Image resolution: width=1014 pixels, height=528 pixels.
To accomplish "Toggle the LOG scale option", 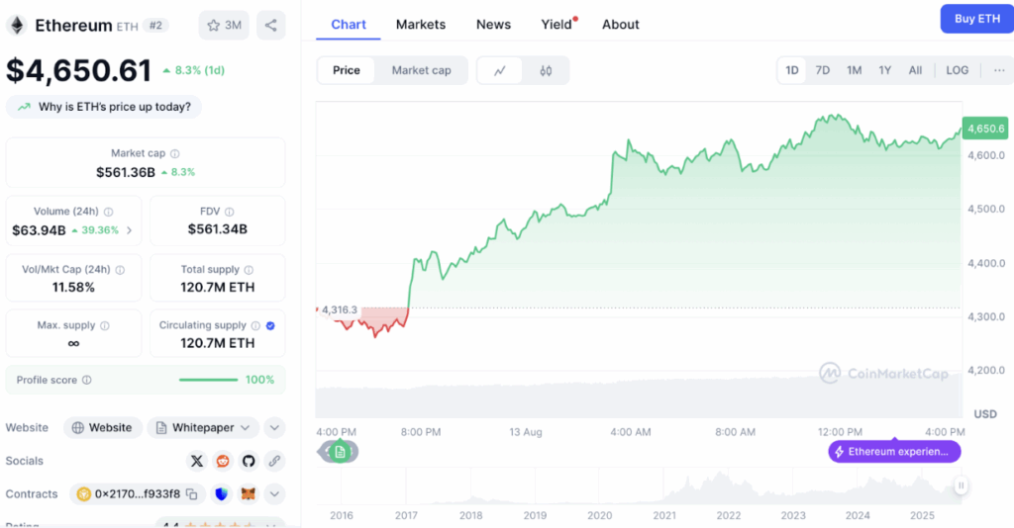I will click(x=957, y=70).
